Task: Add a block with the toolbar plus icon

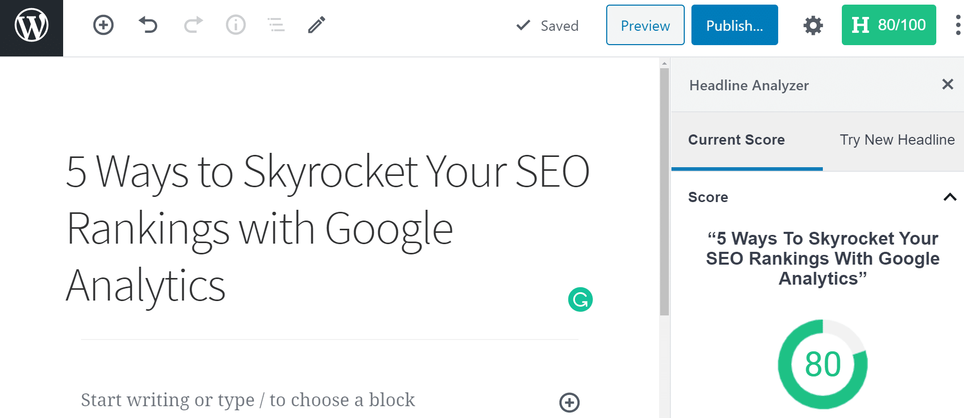Action: pos(103,25)
